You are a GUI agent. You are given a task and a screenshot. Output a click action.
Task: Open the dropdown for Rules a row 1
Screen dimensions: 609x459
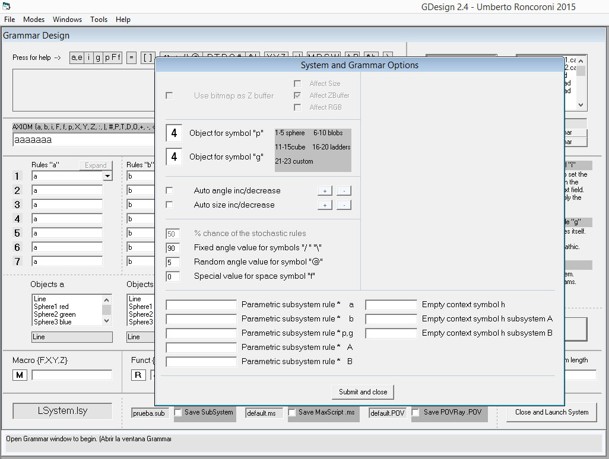point(107,176)
